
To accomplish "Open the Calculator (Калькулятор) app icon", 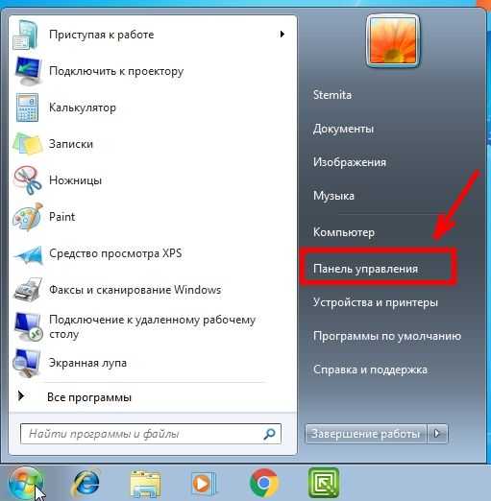I will (27, 107).
